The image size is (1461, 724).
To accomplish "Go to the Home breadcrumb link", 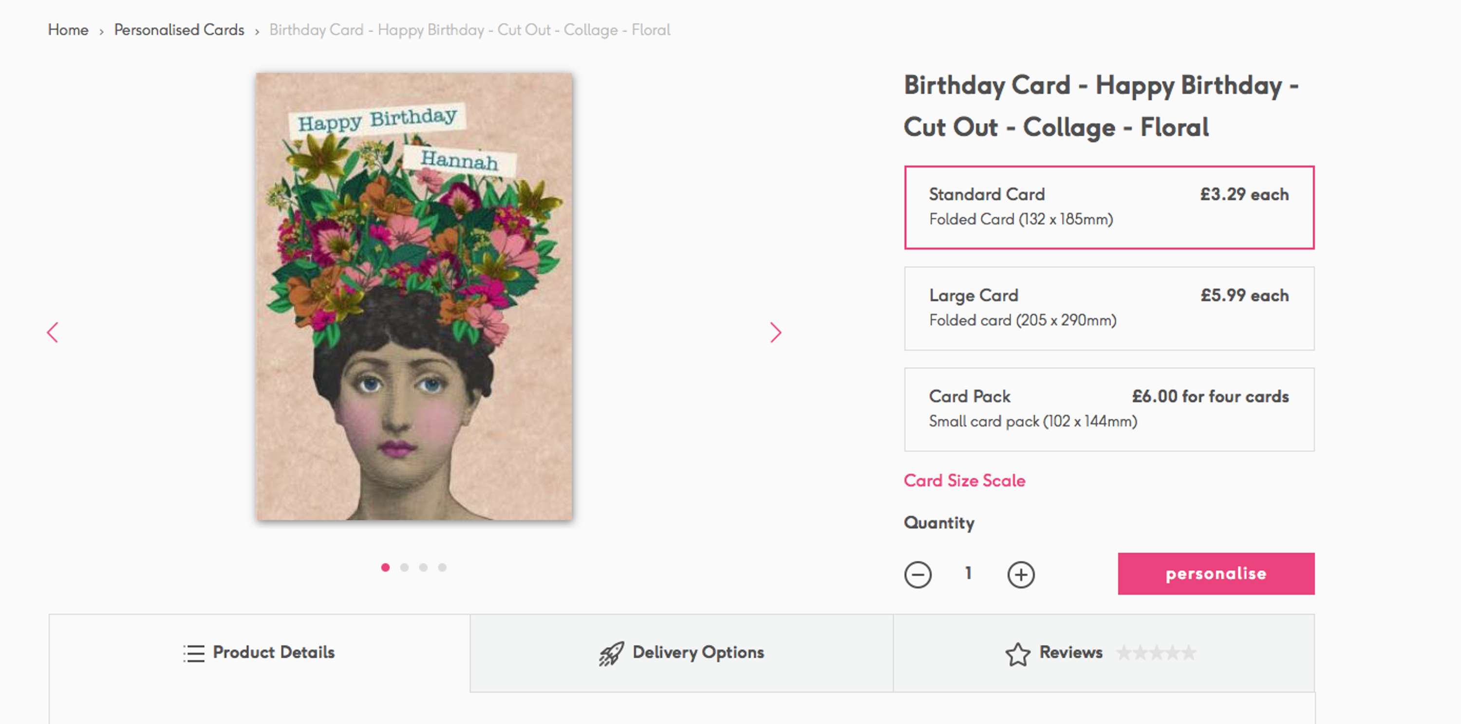I will pos(68,30).
